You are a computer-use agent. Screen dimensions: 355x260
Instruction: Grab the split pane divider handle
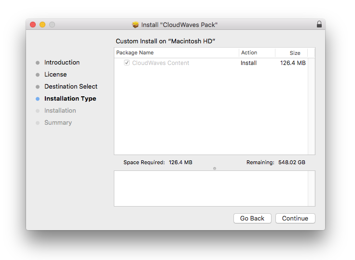(215, 168)
